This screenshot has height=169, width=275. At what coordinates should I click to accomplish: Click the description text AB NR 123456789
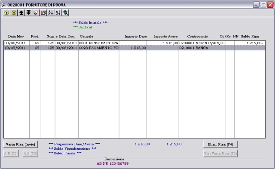(x=113, y=163)
